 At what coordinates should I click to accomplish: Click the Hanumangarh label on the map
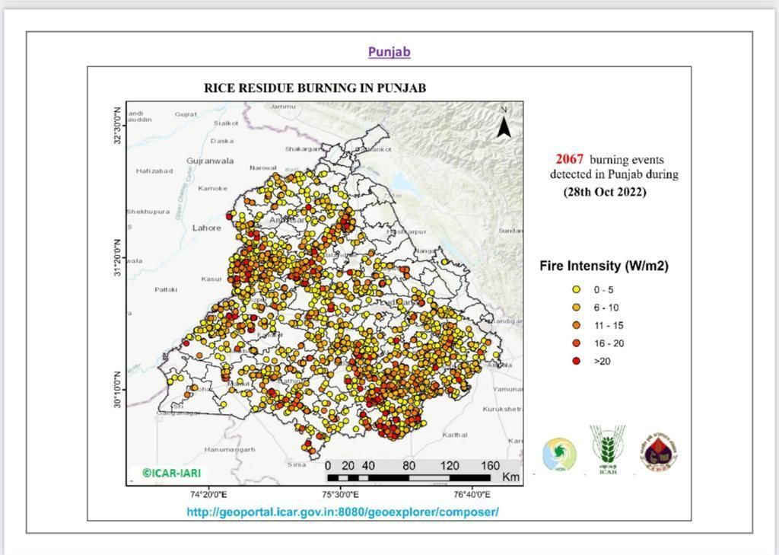(229, 450)
